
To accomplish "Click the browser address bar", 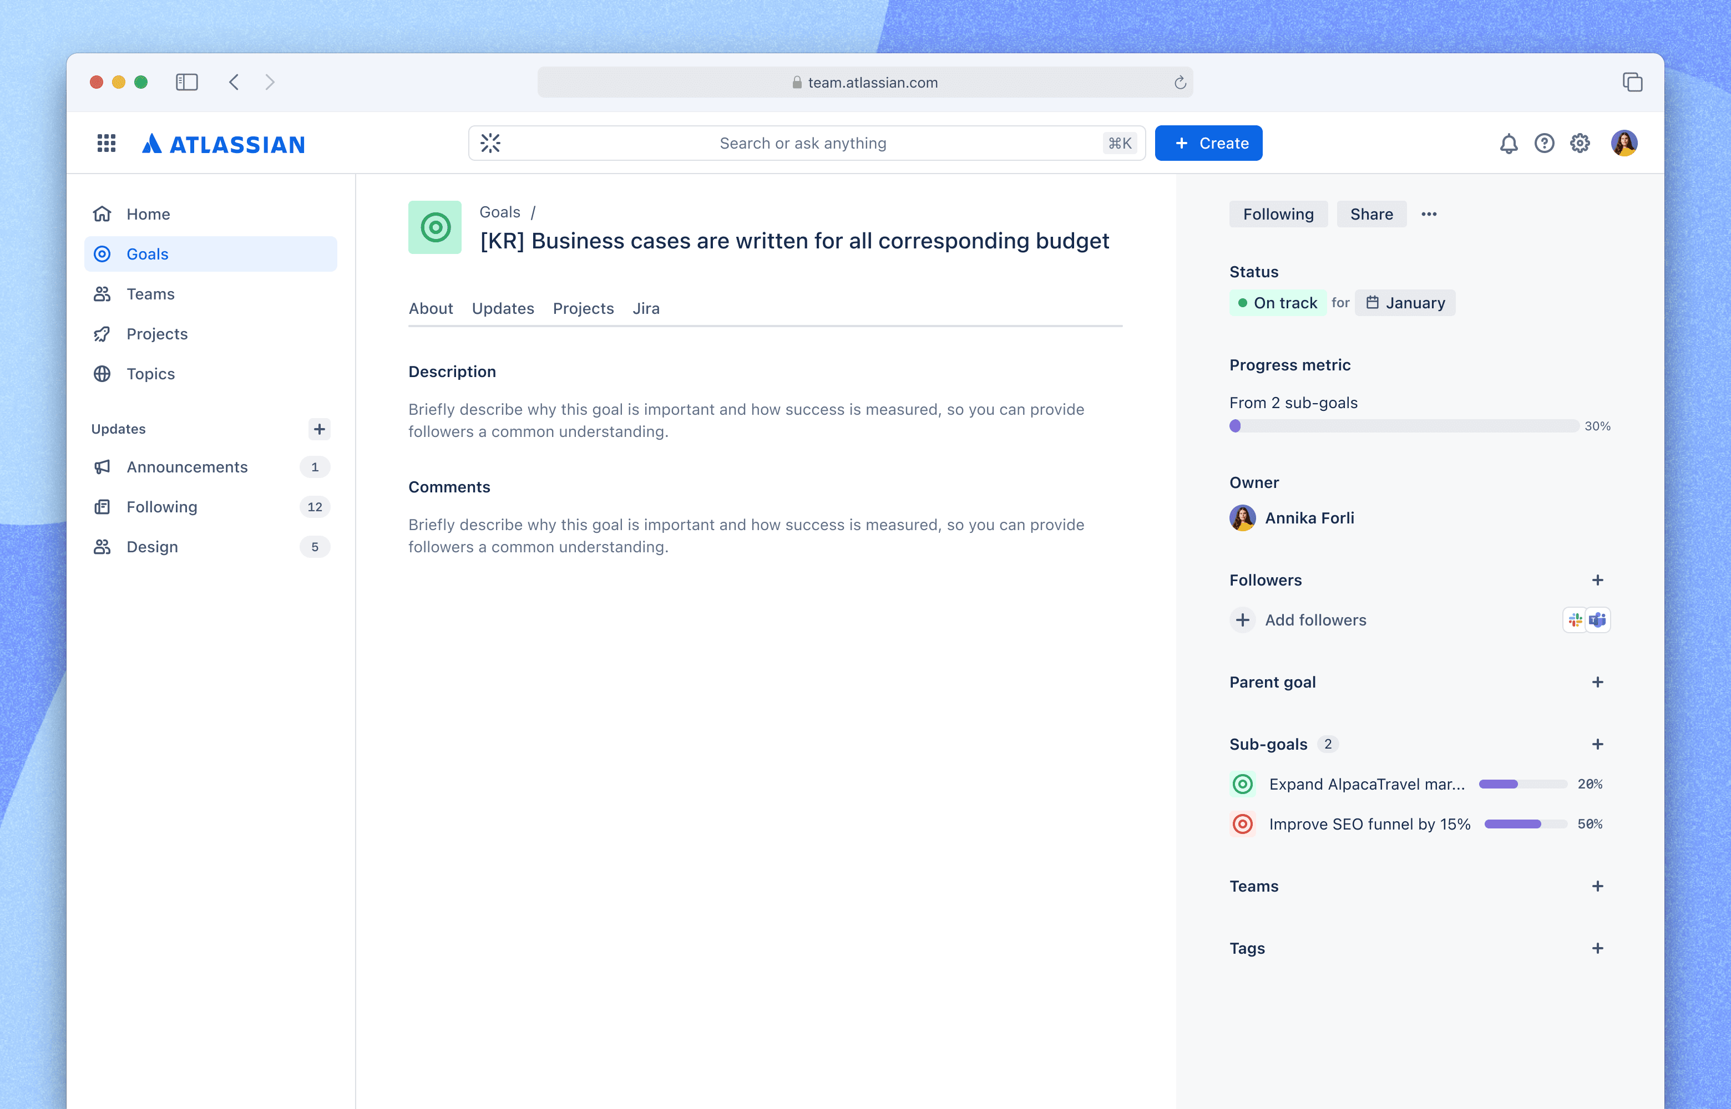I will point(864,82).
